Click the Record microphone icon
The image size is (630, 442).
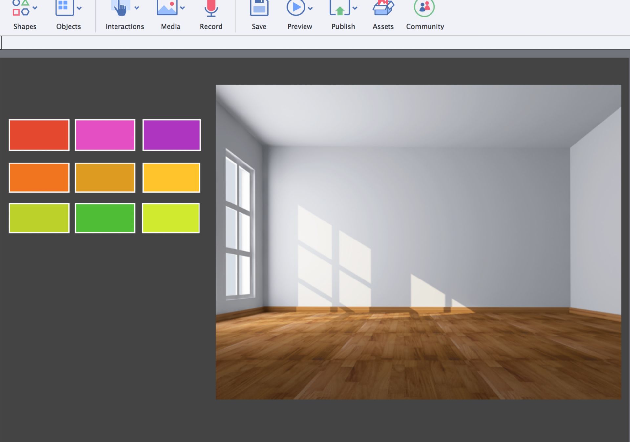211,8
